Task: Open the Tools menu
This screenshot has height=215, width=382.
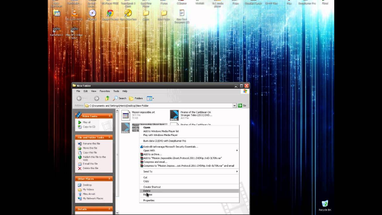Action: [x=116, y=91]
